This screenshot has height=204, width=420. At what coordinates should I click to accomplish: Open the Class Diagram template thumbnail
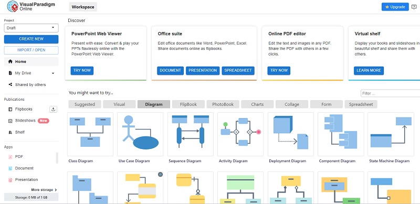coord(90,134)
